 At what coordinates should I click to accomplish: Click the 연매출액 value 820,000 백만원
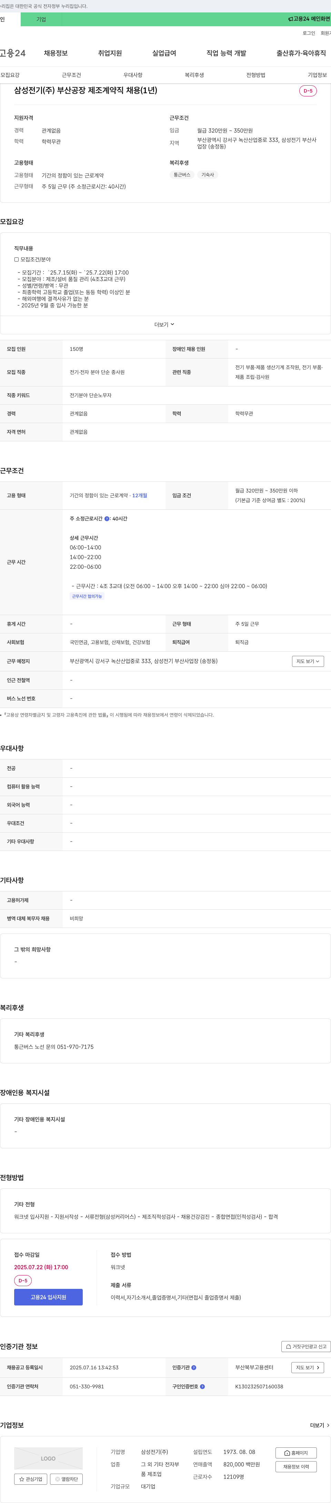pos(241,1464)
